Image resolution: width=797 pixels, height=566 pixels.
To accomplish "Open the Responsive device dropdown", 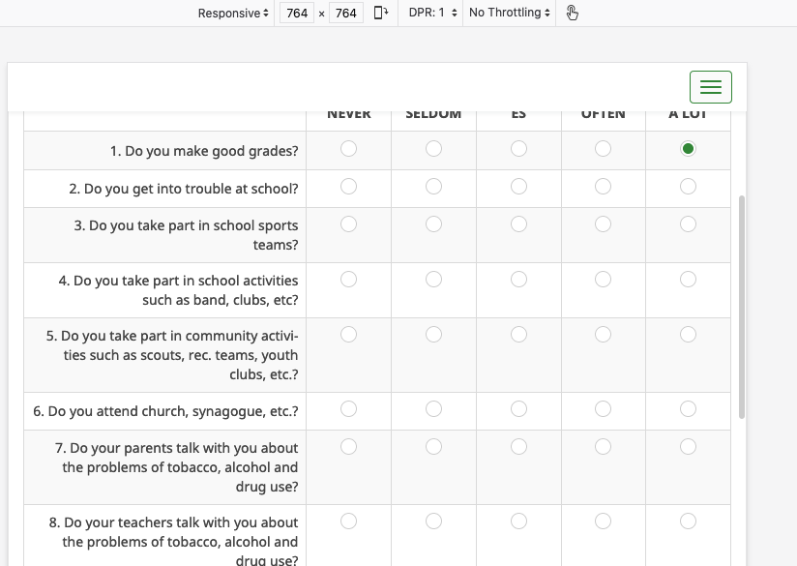I will point(233,13).
